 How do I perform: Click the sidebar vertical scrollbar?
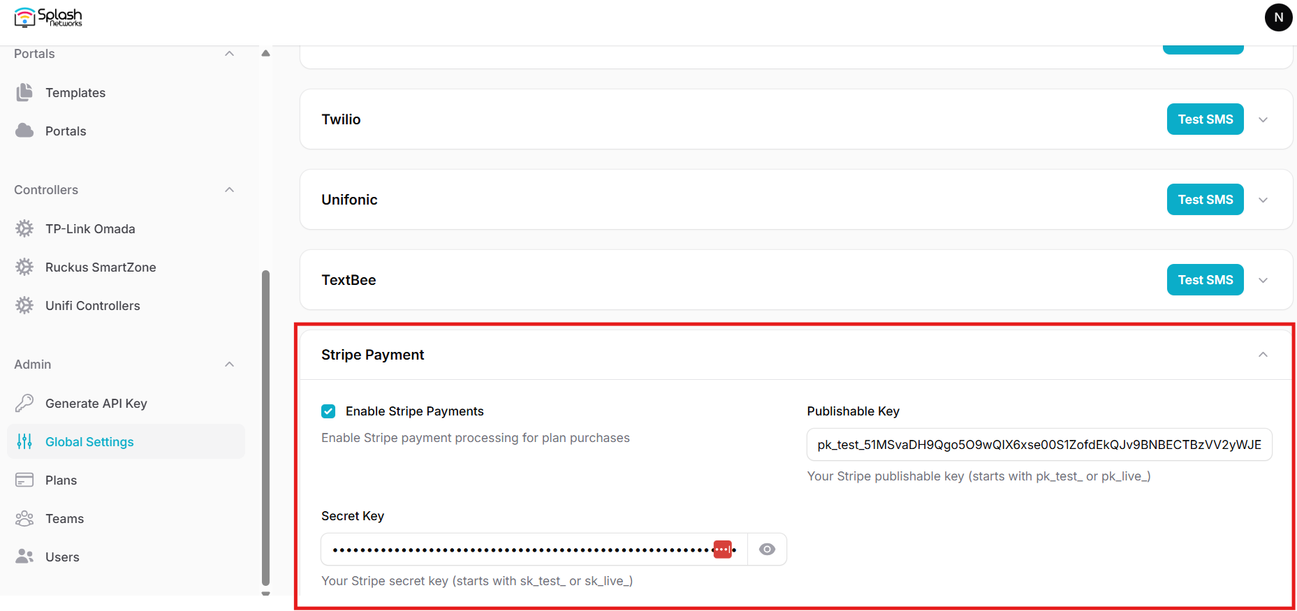[265, 426]
